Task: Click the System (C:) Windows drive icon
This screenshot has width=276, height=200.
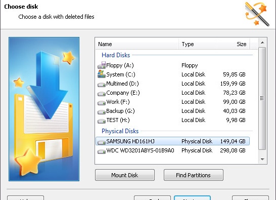Action: click(x=102, y=74)
